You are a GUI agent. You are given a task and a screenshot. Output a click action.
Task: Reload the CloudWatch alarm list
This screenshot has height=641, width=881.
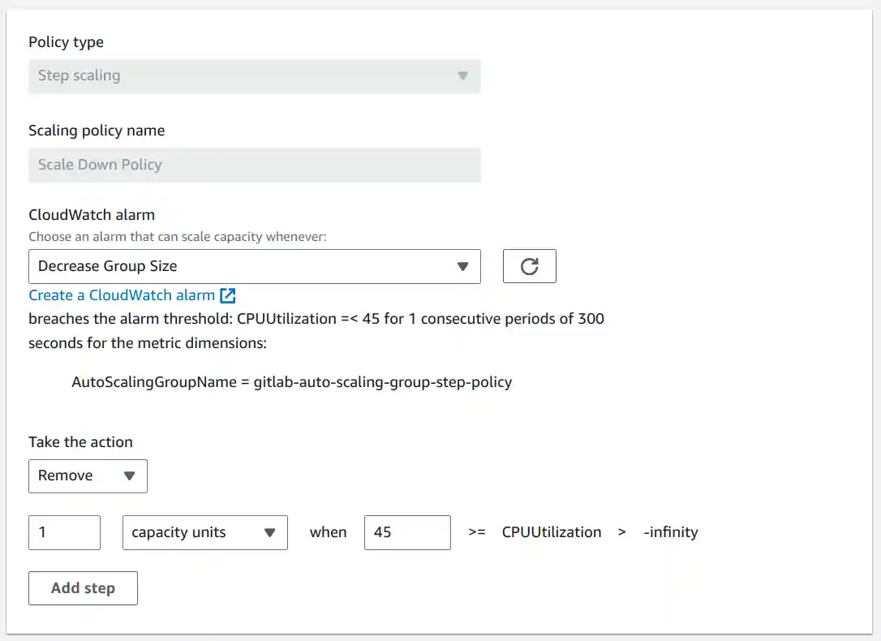coord(529,266)
